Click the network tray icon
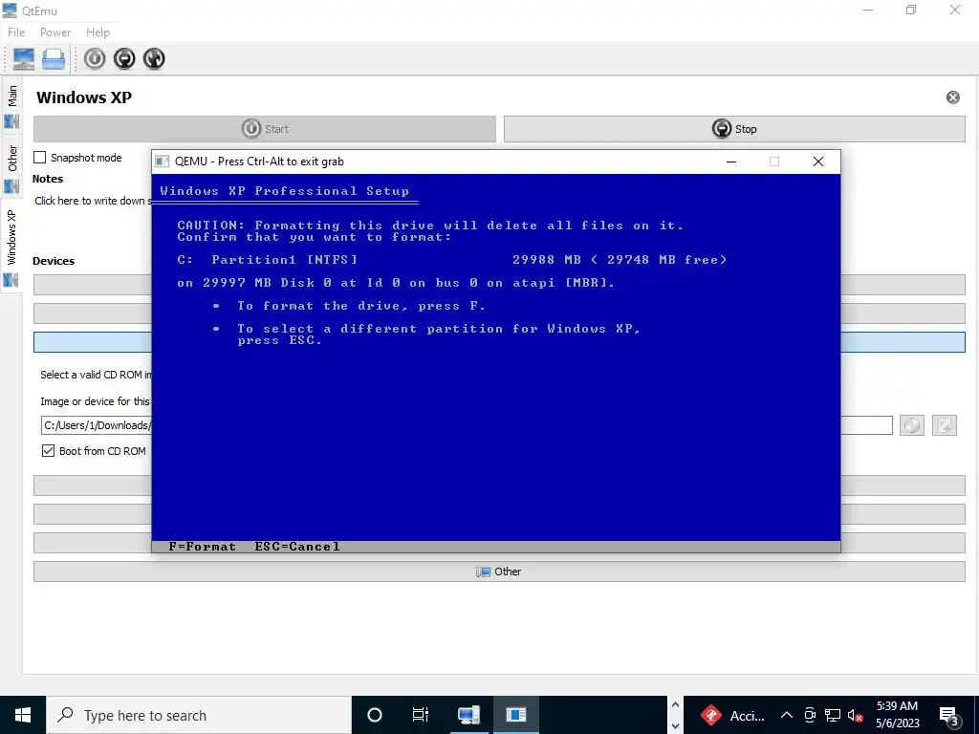This screenshot has width=979, height=734. click(833, 715)
